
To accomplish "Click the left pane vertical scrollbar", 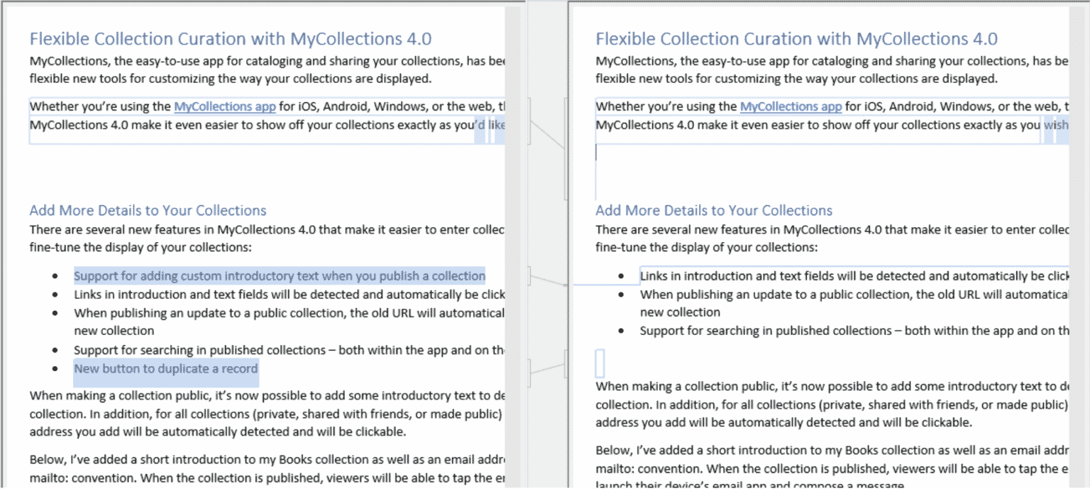I will 512,246.
